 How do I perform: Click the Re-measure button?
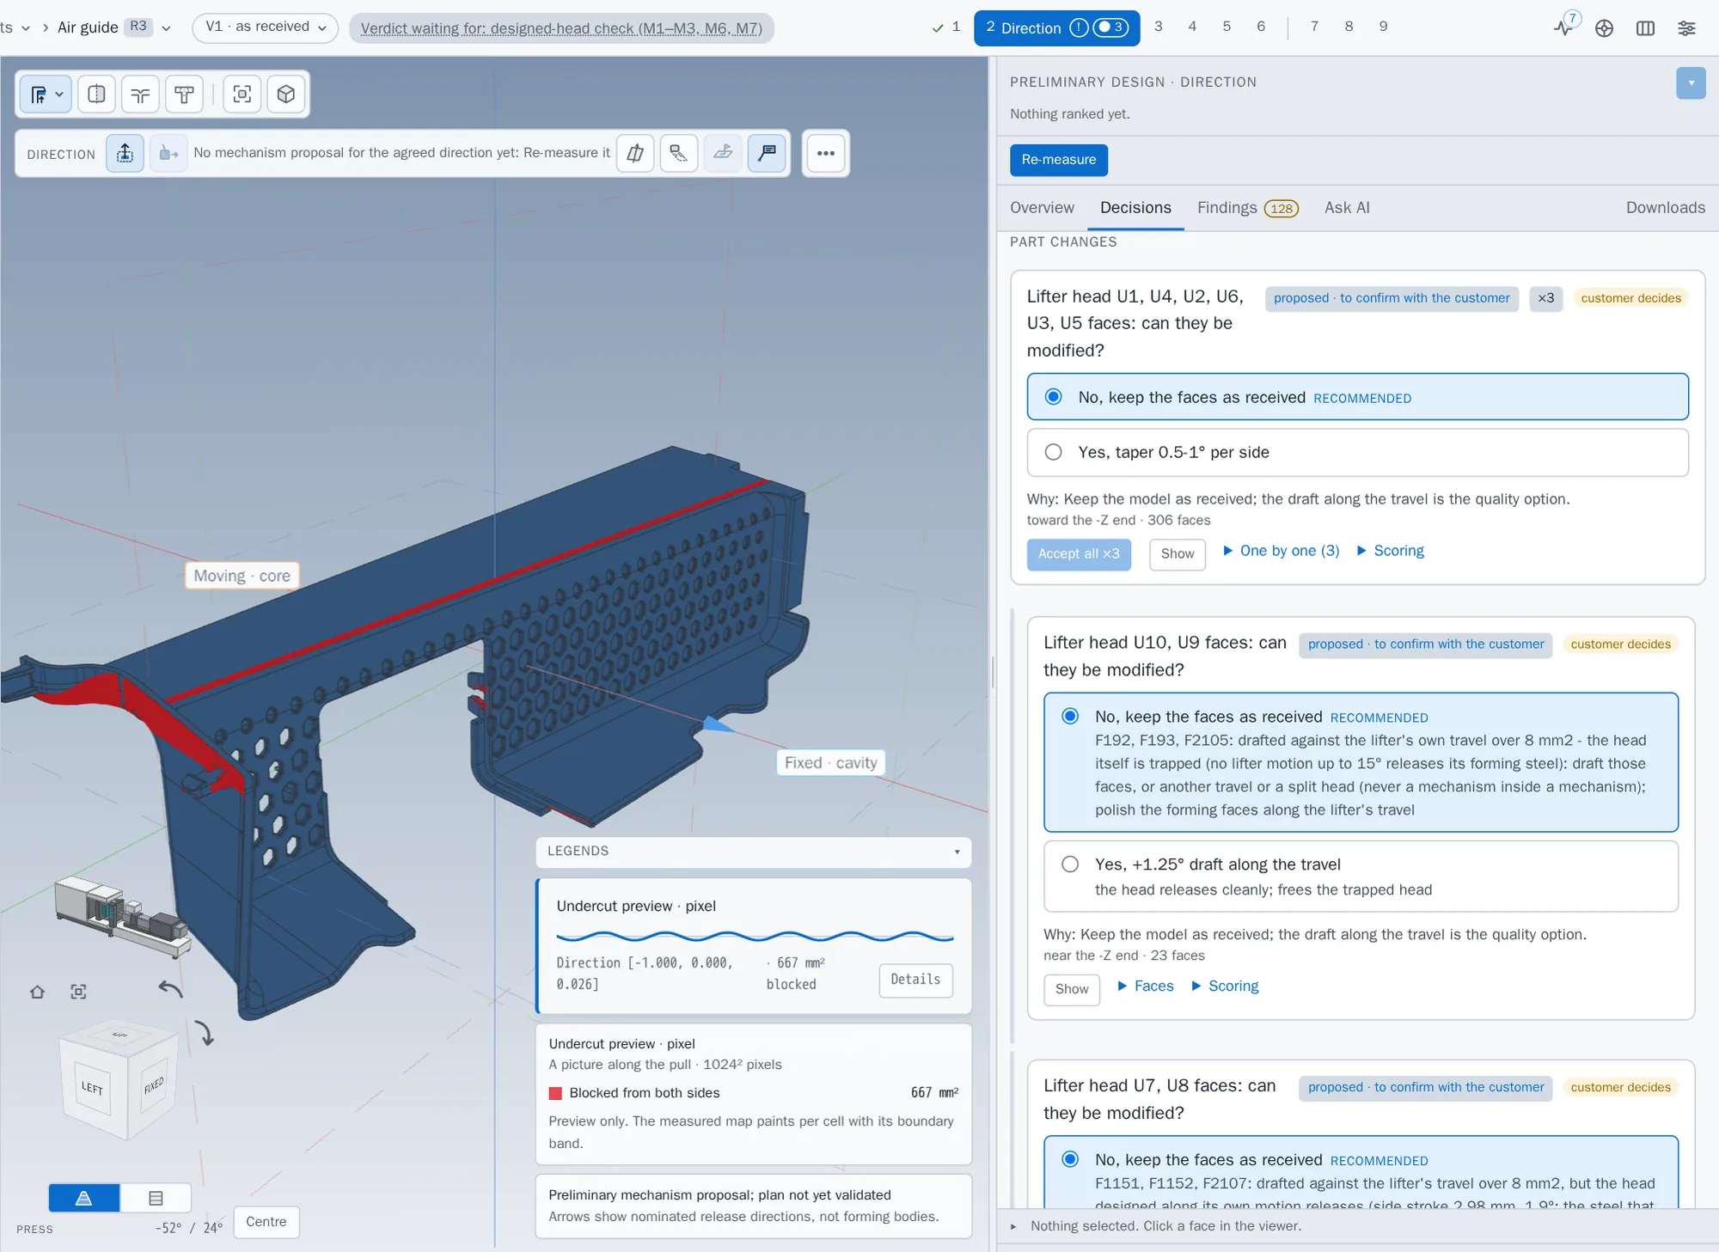pyautogui.click(x=1058, y=160)
